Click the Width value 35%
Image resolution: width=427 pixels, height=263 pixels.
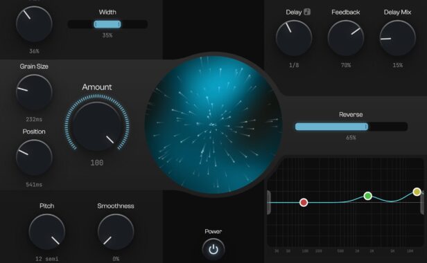pyautogui.click(x=107, y=35)
